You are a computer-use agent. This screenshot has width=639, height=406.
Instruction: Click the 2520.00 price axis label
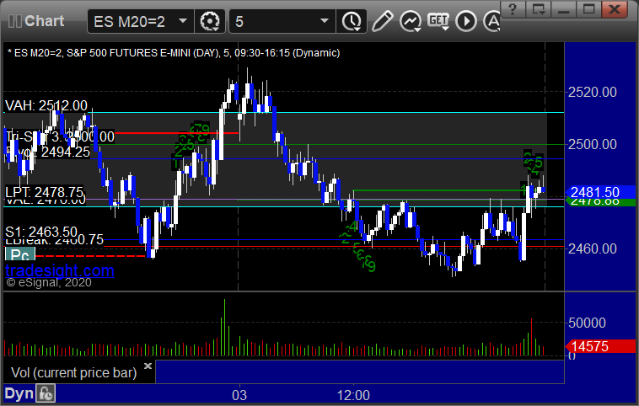(x=592, y=92)
